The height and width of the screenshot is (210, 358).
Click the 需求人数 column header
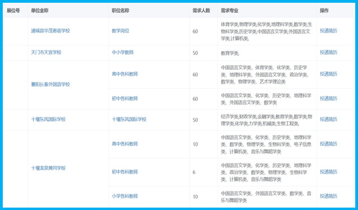point(201,11)
